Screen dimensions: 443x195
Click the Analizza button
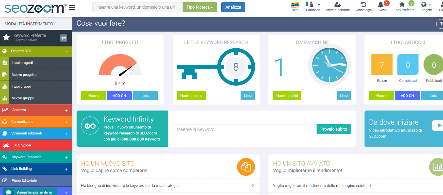pos(233,7)
